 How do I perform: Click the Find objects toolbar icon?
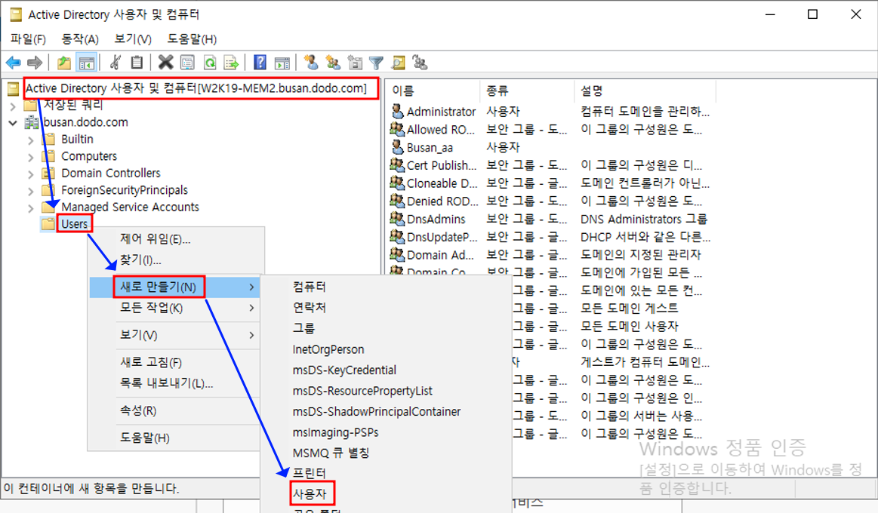pos(398,63)
